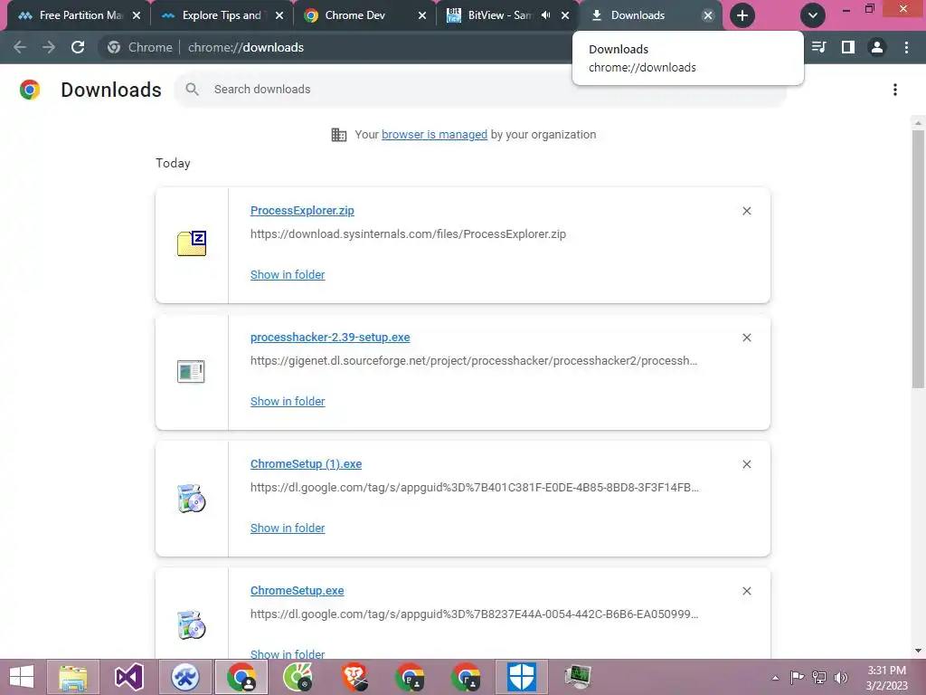Show hidden system tray icons

tap(775, 678)
